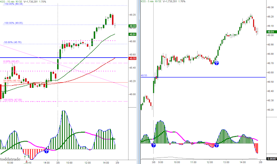Select the -150.00% (49.34) level label
The width and height of the screenshot is (277, 164).
pos(13,4)
